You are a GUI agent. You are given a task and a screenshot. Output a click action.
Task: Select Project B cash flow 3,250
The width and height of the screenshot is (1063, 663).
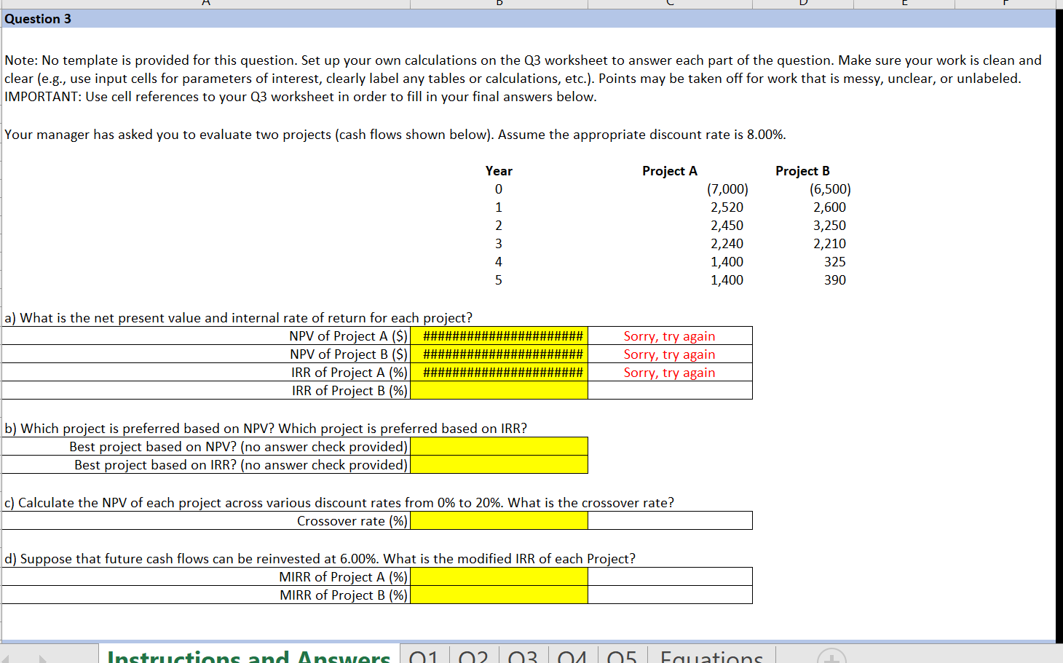(829, 226)
